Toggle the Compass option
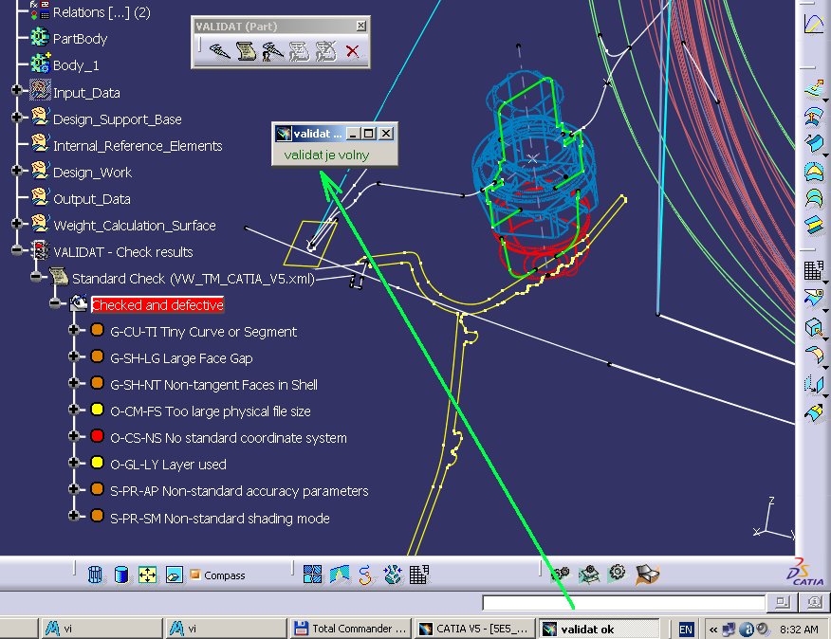The width and height of the screenshot is (831, 639). (x=218, y=575)
